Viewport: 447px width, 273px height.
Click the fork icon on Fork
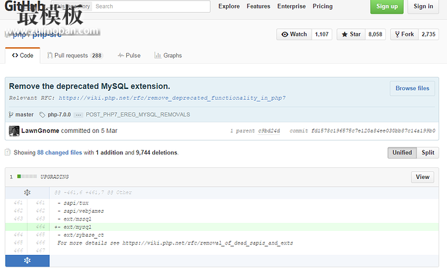tap(397, 34)
